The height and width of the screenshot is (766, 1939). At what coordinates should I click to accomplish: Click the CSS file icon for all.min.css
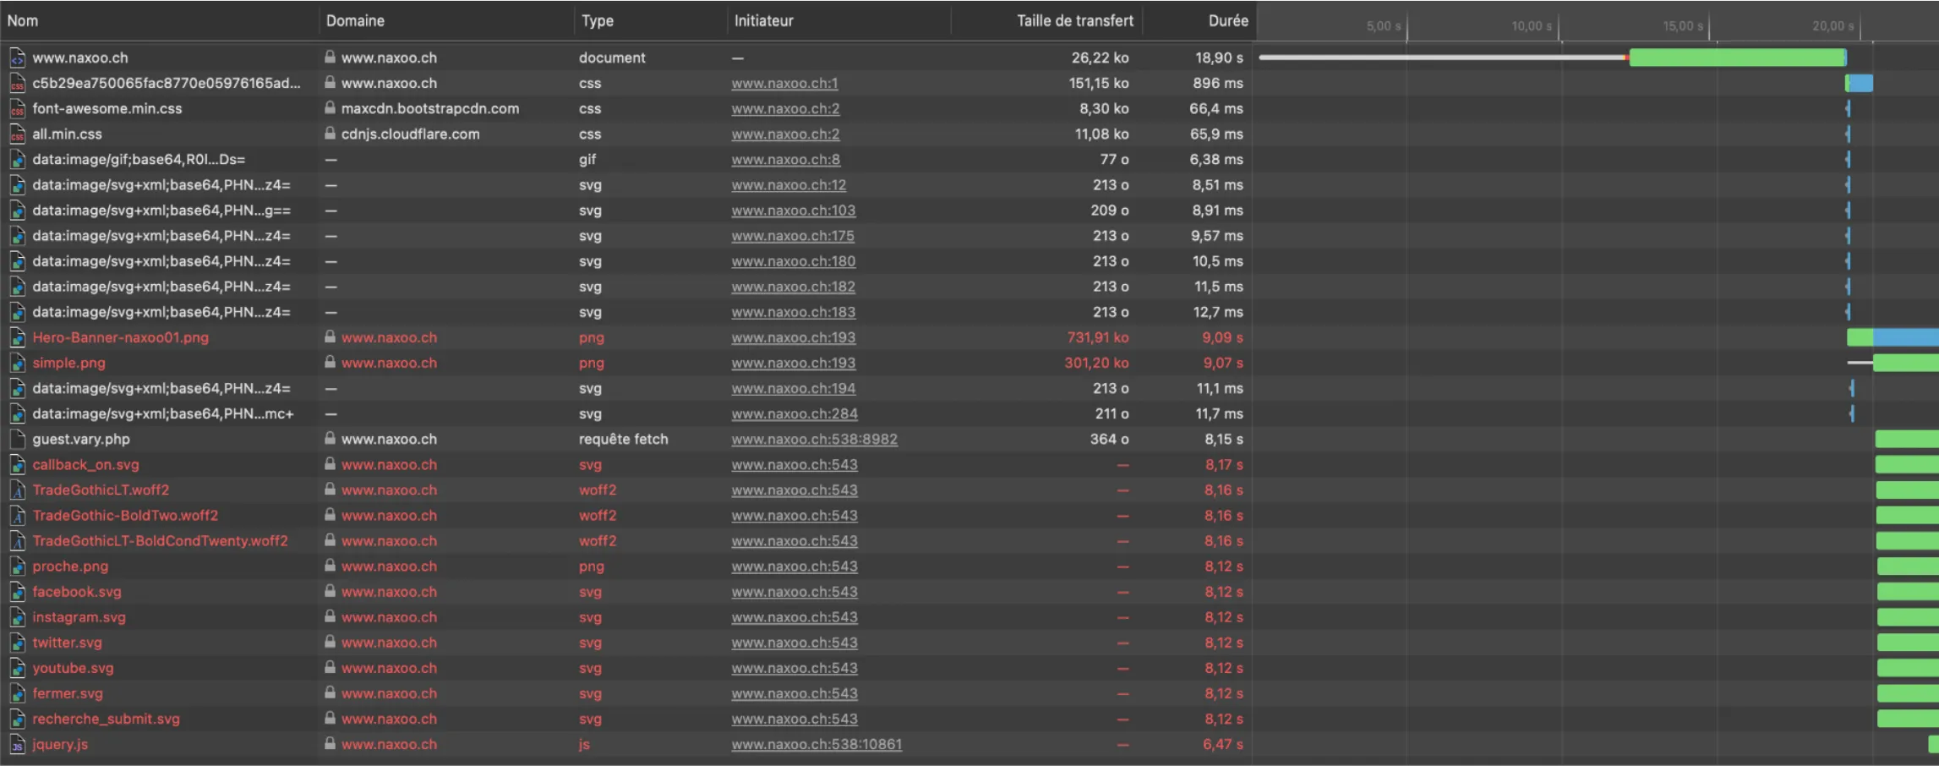[x=17, y=134]
